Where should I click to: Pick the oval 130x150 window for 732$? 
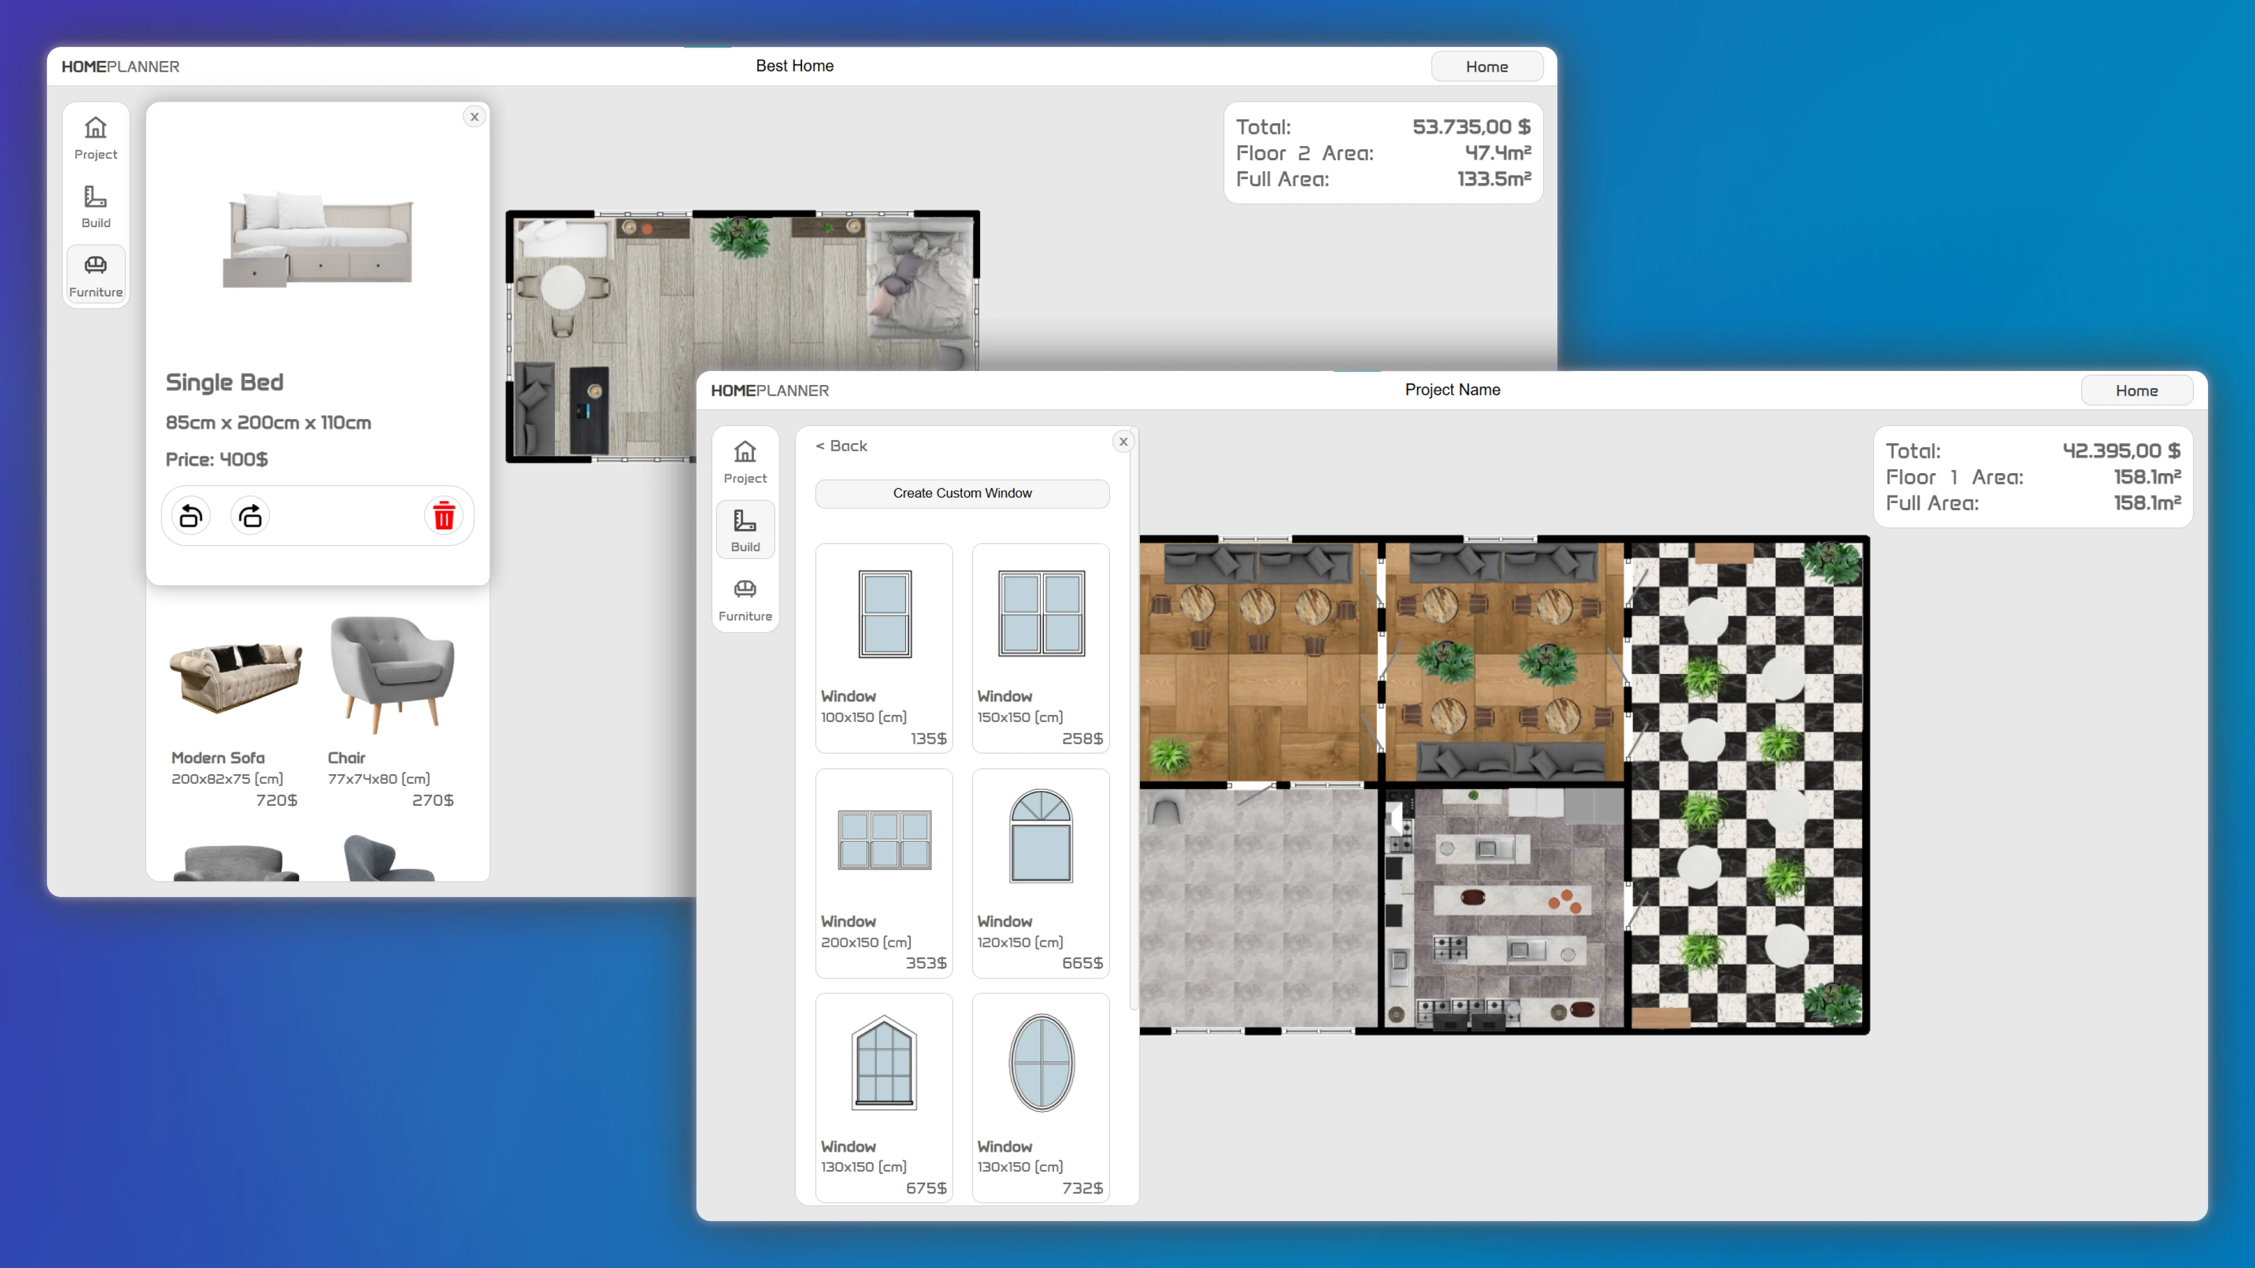coord(1040,1097)
